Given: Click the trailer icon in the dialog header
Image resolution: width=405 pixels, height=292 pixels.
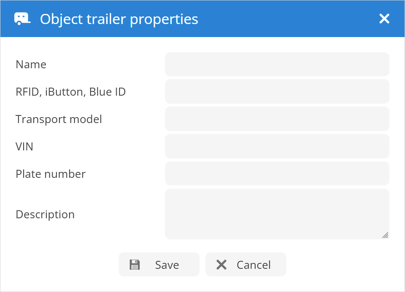Looking at the screenshot, I should click(x=22, y=19).
